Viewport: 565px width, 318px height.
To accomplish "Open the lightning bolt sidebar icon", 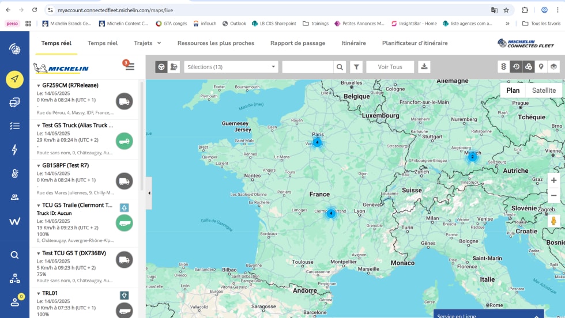I will coord(14,149).
